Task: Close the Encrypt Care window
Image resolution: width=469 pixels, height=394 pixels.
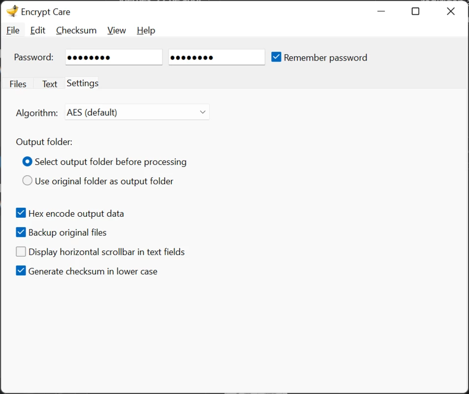Action: [450, 11]
